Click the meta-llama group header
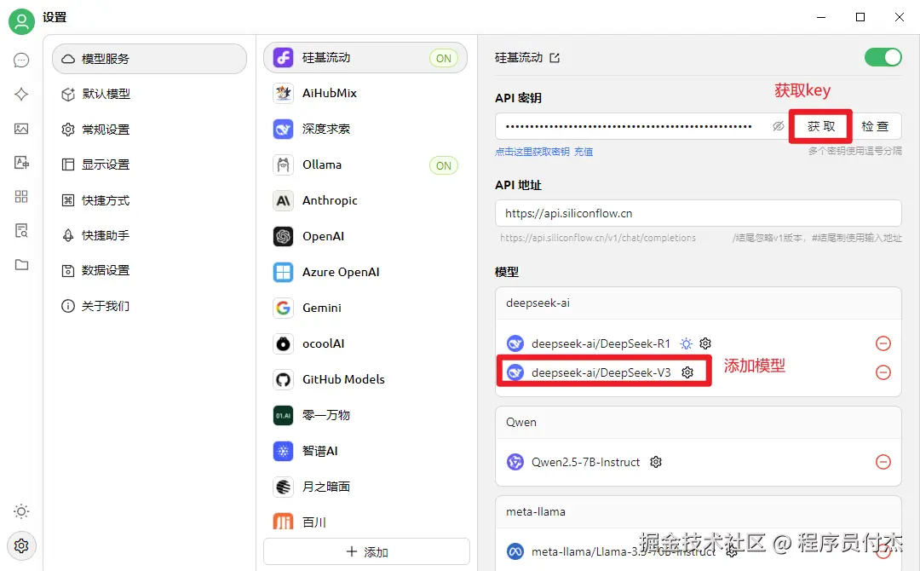This screenshot has height=571, width=920. pyautogui.click(x=699, y=511)
